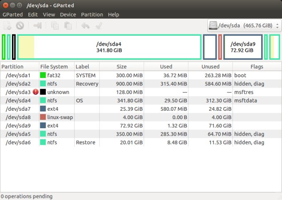Select the /dev/sda9 block in the disk map
Screen dimensions: 282x200
pos(243,47)
